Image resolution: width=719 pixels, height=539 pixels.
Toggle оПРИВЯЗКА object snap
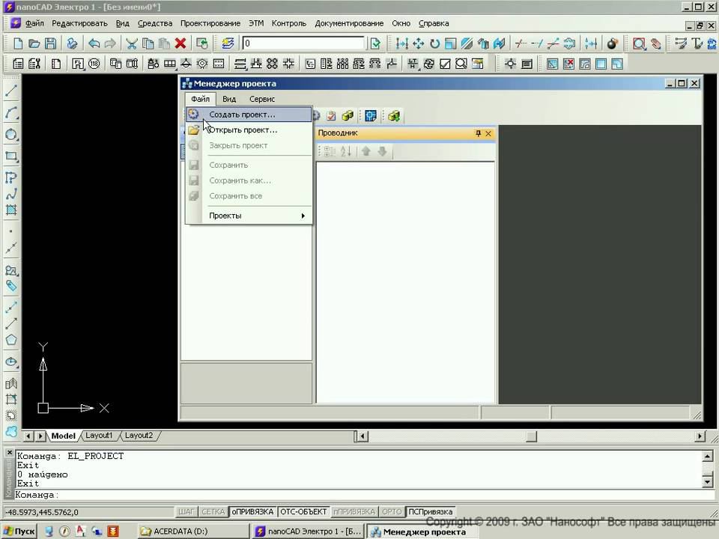[x=252, y=511]
